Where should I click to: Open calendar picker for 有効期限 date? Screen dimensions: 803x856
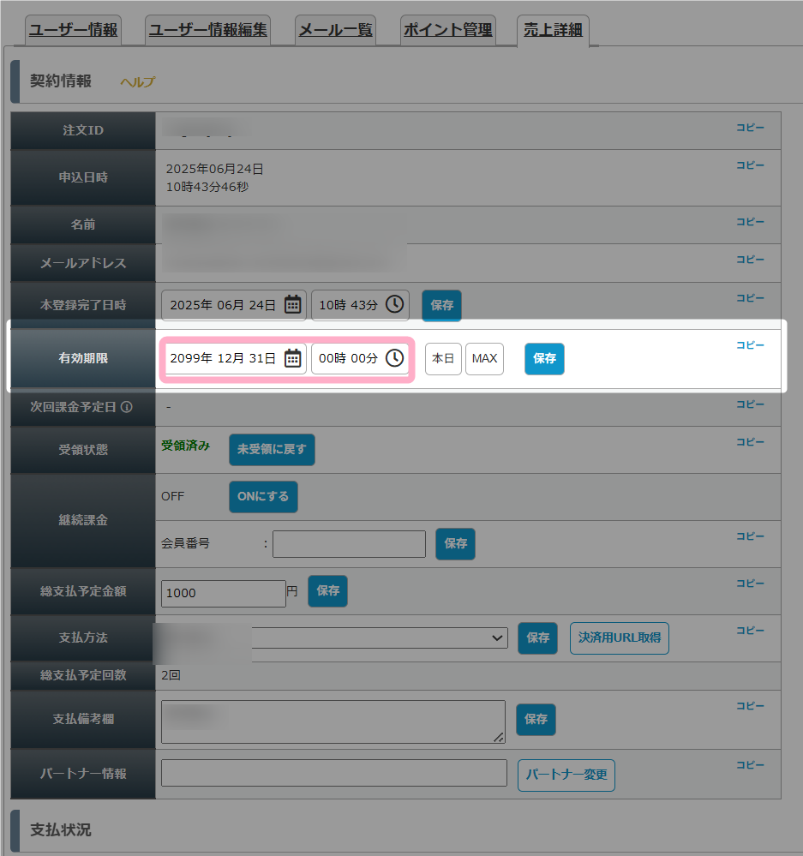293,359
